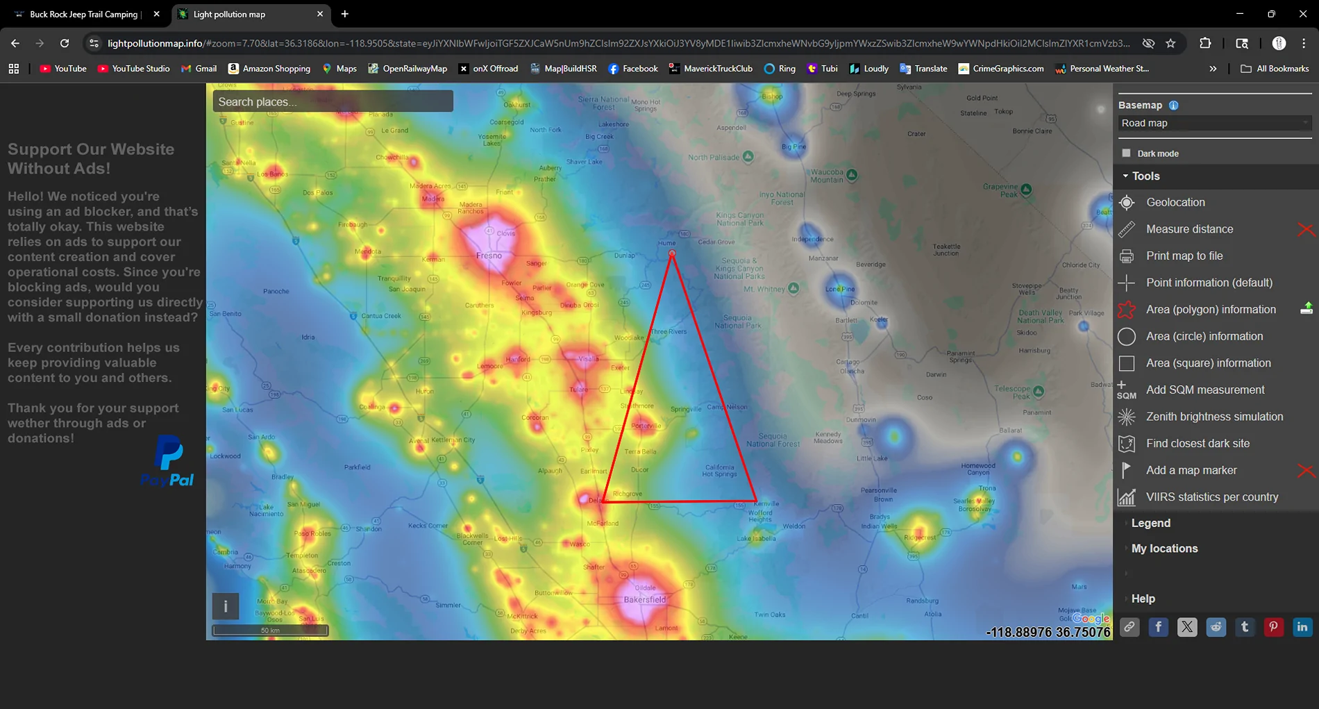
Task: Open Chrome three-dot menu
Action: 1304,43
